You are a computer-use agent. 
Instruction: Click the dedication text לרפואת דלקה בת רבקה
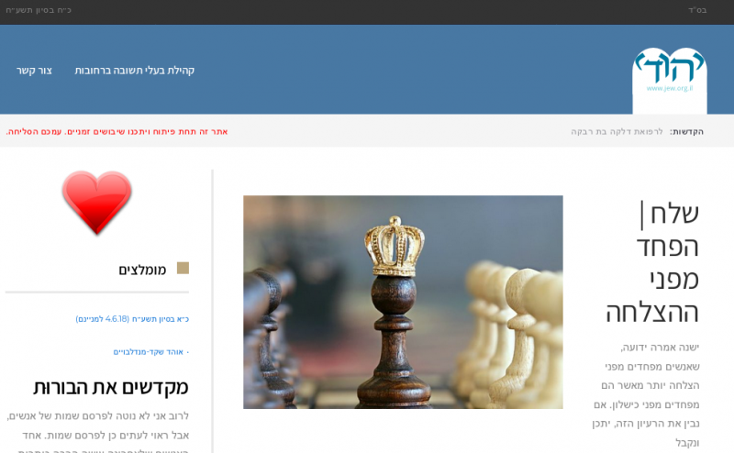click(x=617, y=132)
